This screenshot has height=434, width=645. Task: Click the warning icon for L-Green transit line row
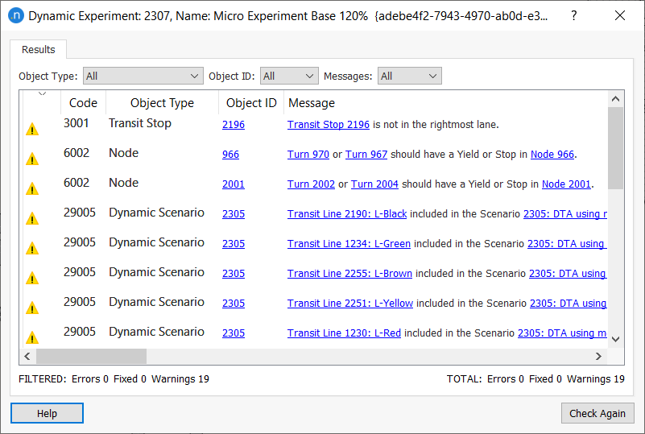(32, 249)
